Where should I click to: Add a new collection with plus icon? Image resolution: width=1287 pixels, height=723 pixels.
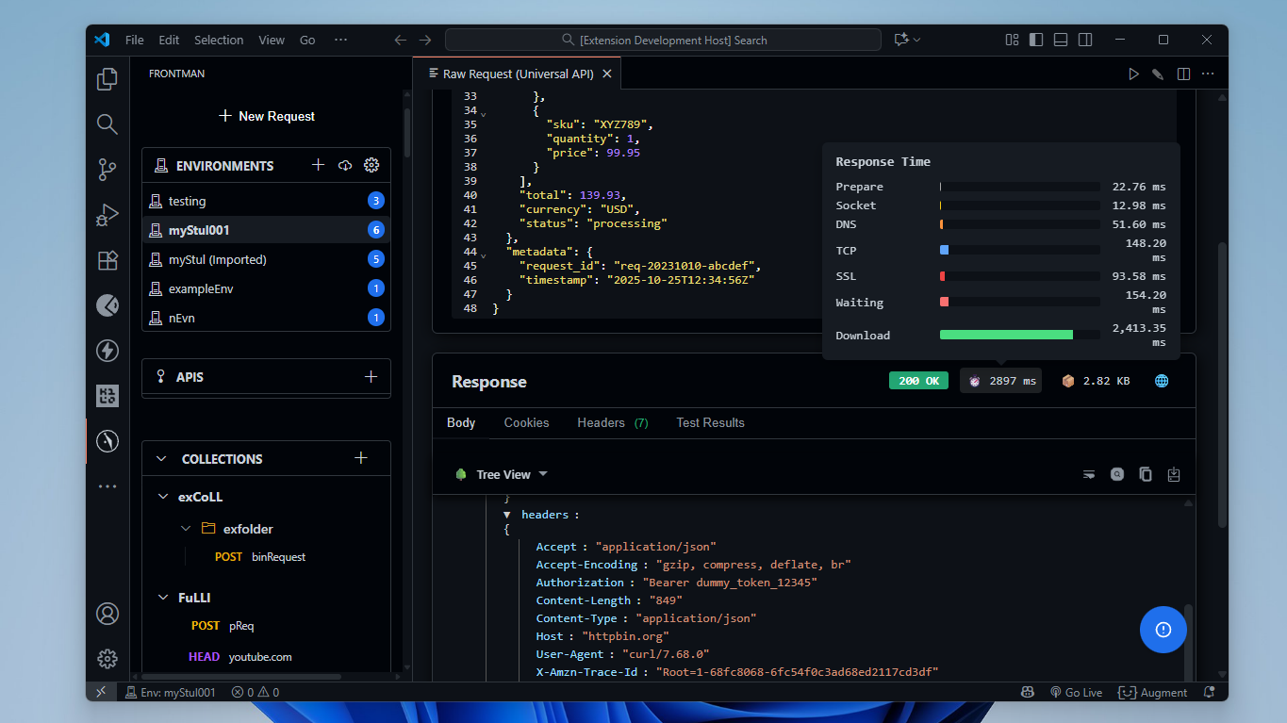tap(360, 458)
